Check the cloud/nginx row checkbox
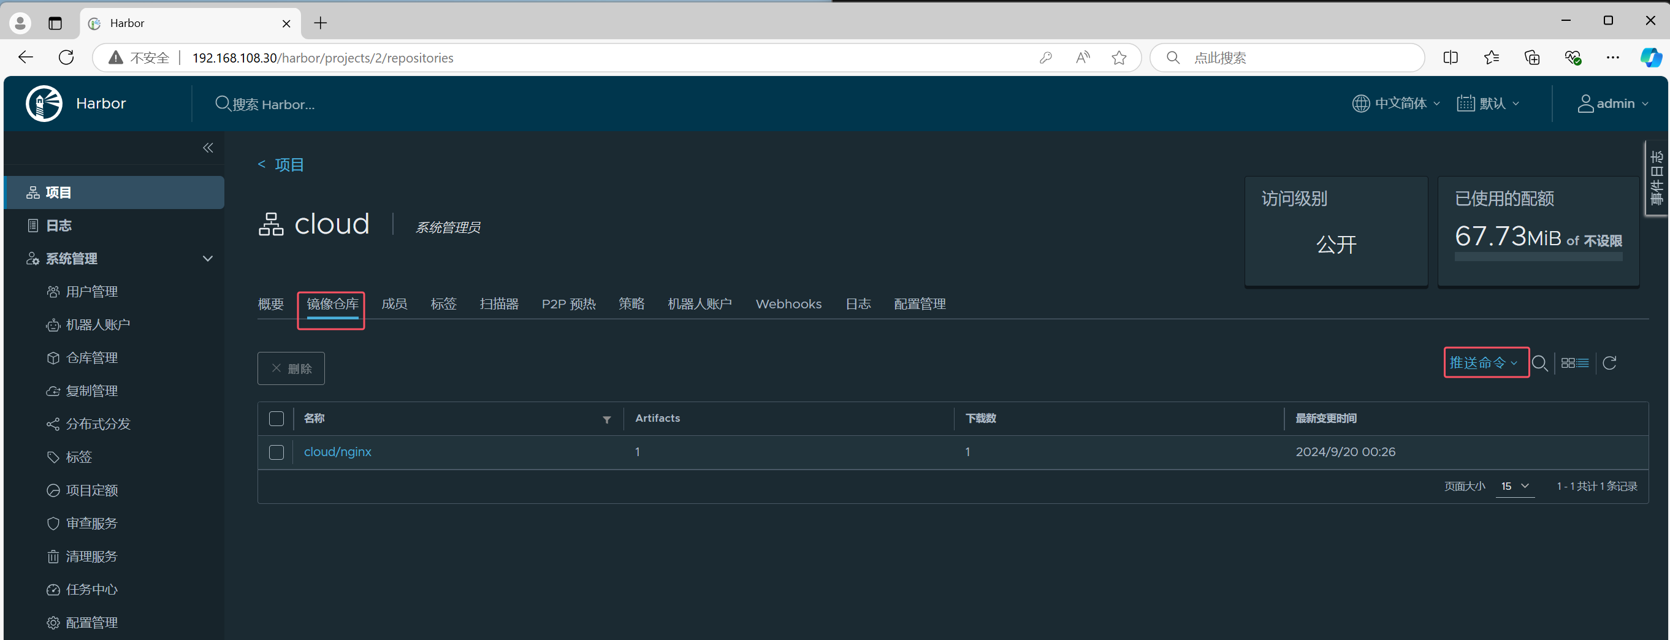 click(x=277, y=452)
